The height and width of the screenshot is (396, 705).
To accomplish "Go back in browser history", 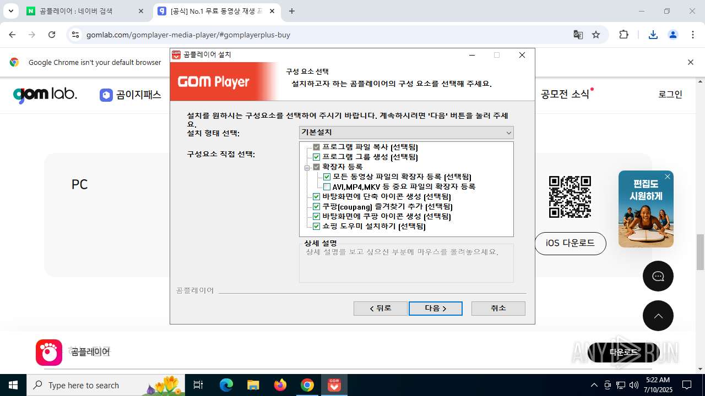I will 13,35.
